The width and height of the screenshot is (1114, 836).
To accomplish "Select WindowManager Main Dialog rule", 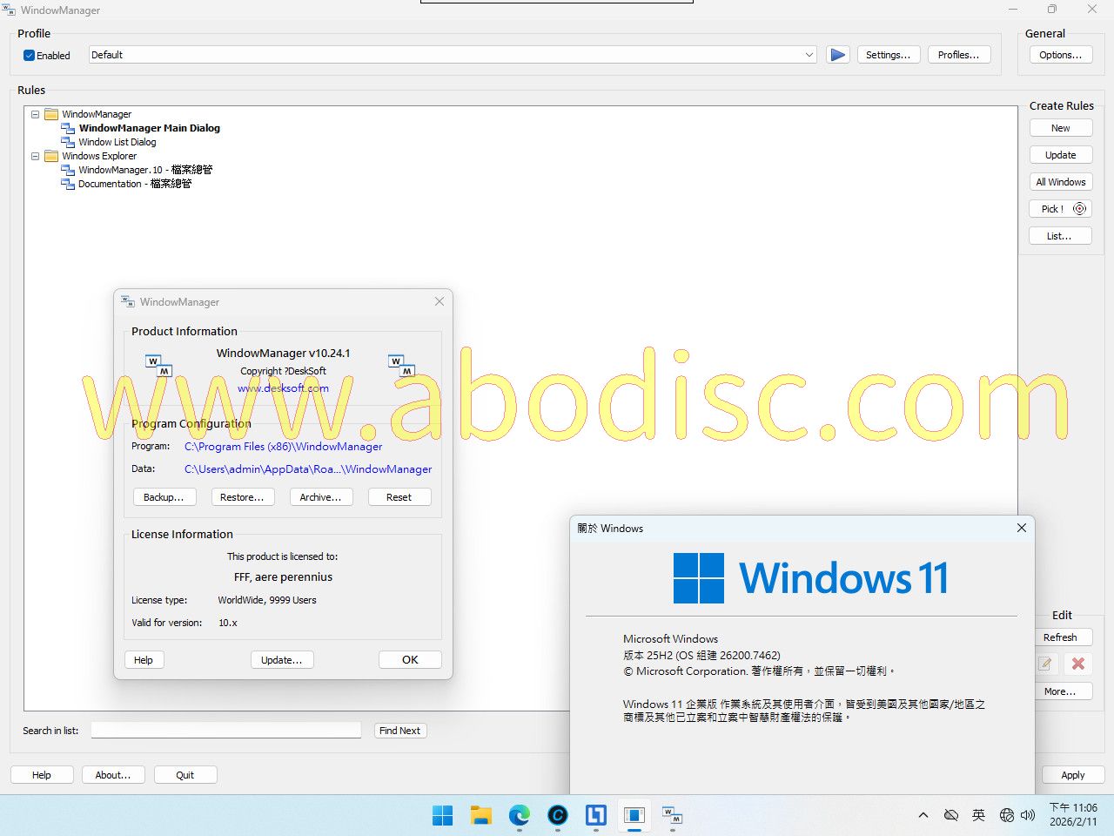I will (x=149, y=128).
